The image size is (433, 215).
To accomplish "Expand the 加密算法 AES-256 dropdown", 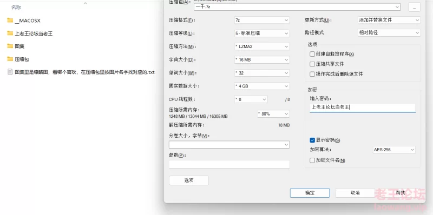I will click(394, 150).
